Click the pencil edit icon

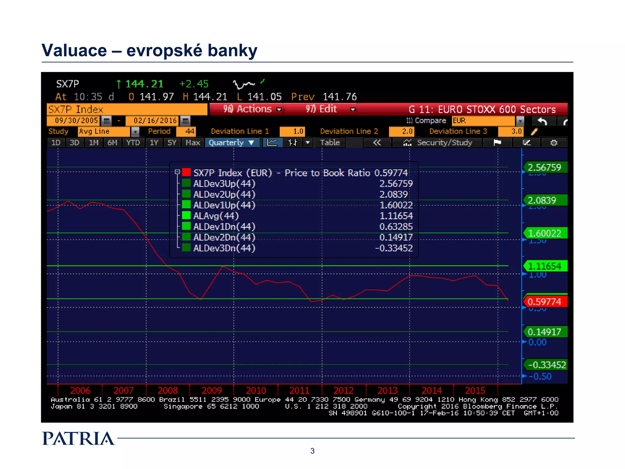[x=534, y=132]
